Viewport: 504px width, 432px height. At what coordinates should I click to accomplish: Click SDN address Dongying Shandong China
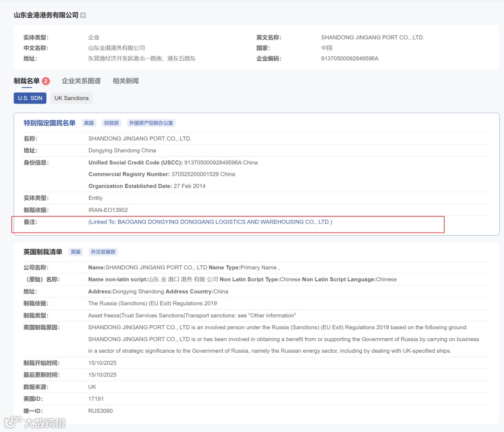tap(122, 150)
